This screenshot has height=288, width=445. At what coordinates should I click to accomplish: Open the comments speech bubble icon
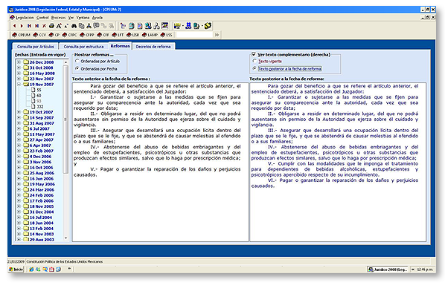tap(96, 26)
